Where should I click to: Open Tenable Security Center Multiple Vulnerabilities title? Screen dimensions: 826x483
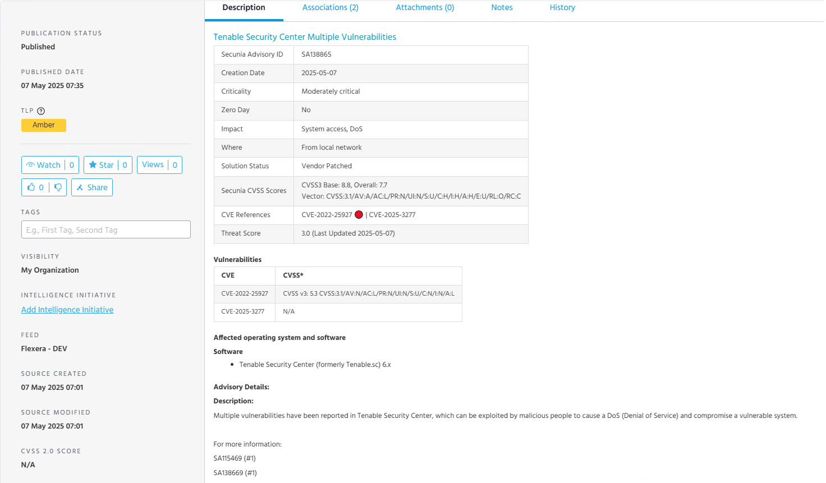[x=305, y=37]
